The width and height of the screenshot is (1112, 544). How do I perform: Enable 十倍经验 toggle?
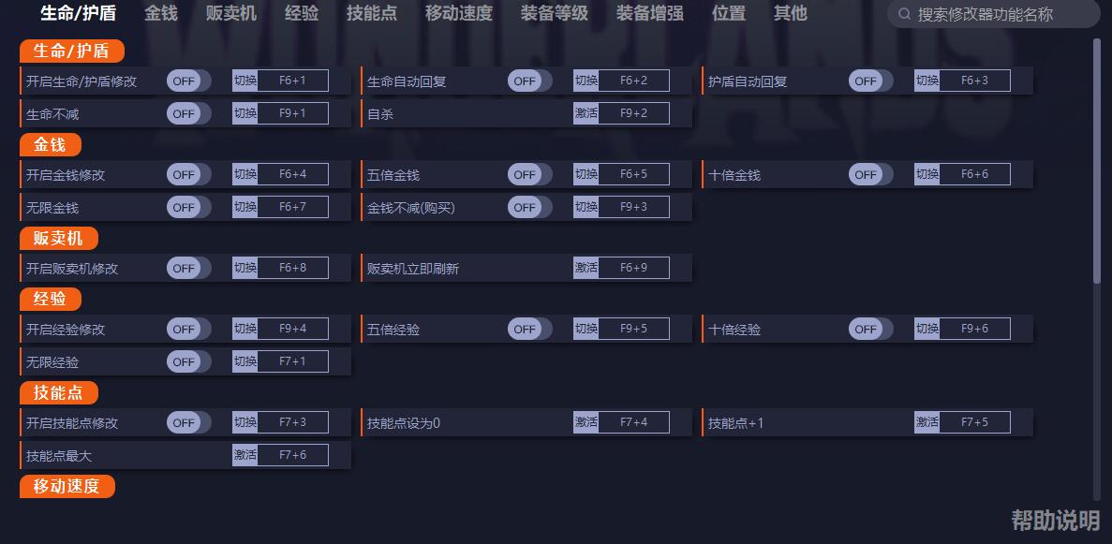click(869, 330)
